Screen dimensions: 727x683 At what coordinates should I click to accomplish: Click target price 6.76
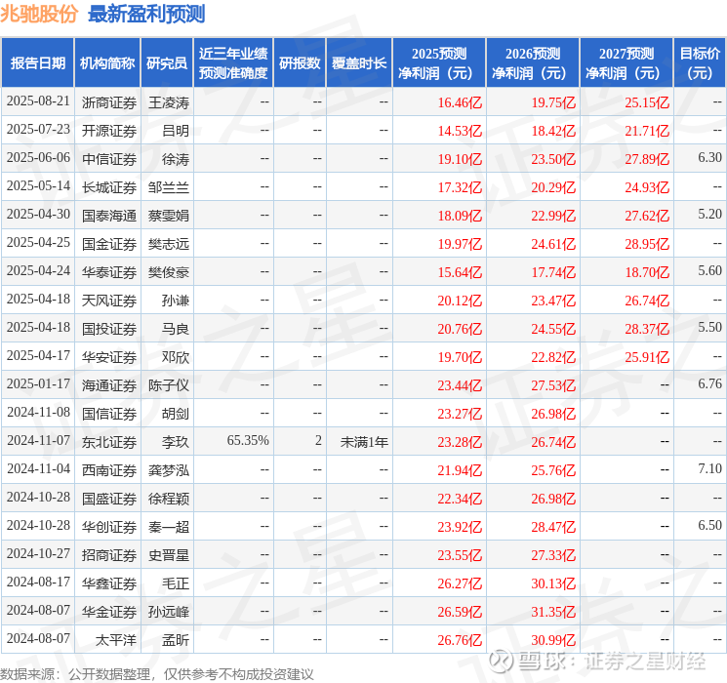(x=709, y=383)
